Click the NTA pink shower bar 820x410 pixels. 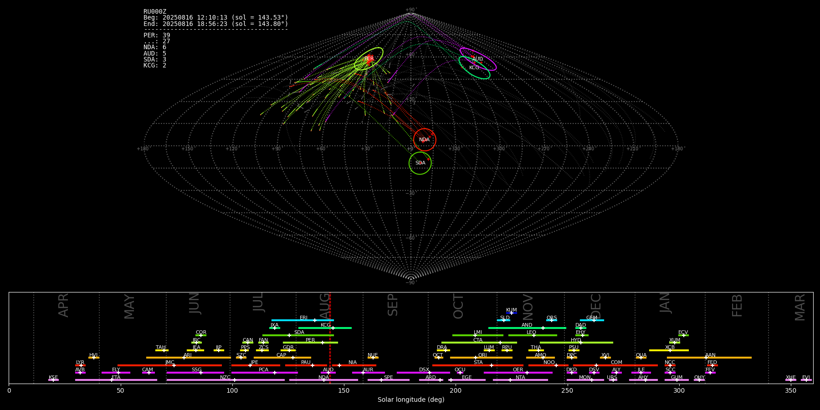pyautogui.click(x=520, y=380)
